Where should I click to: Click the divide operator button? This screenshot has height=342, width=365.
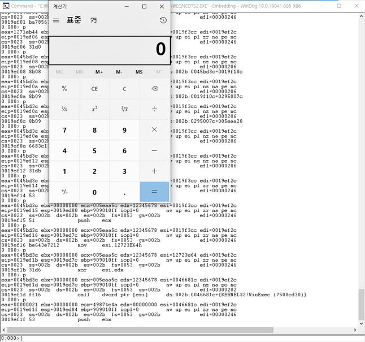pyautogui.click(x=154, y=109)
